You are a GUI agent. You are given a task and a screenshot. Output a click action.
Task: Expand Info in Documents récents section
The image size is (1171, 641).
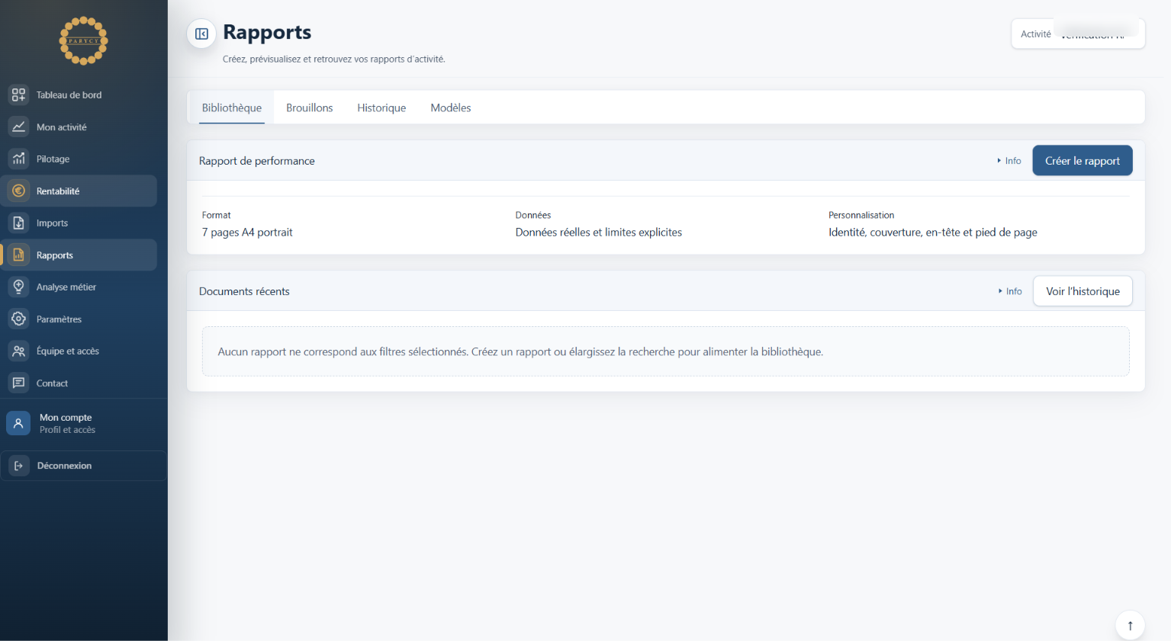(x=1010, y=291)
